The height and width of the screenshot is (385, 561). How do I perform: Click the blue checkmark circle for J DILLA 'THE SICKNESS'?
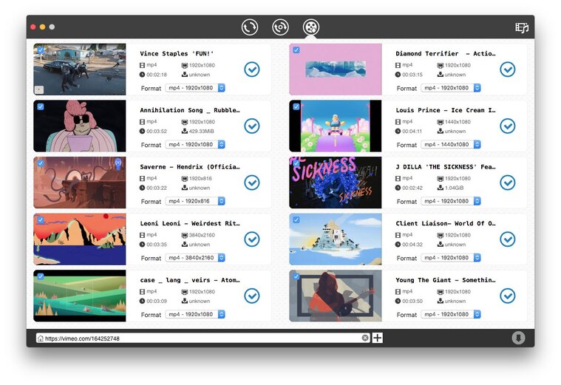pos(508,183)
